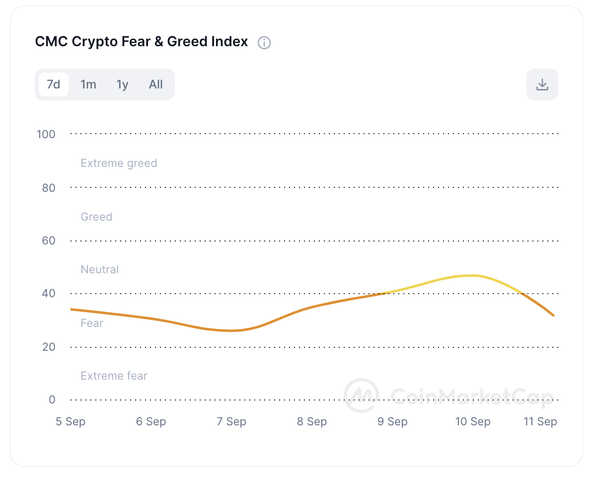598x478 pixels.
Task: Keep the 7d time range selected
Action: pyautogui.click(x=53, y=84)
